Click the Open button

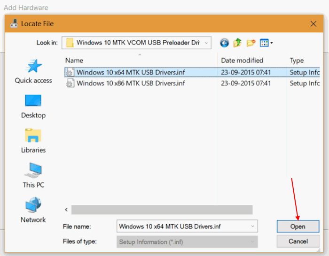click(298, 226)
